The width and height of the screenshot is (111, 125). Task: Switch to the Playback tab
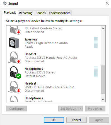pyautogui.click(x=10, y=12)
